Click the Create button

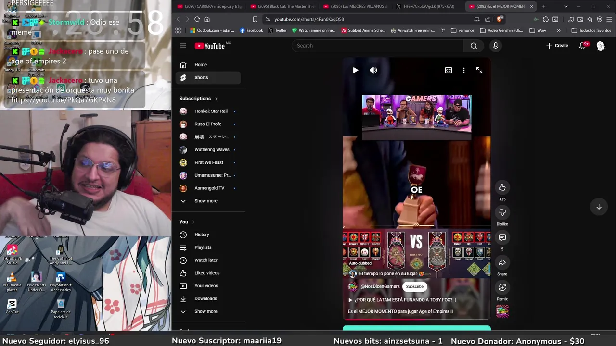[557, 46]
